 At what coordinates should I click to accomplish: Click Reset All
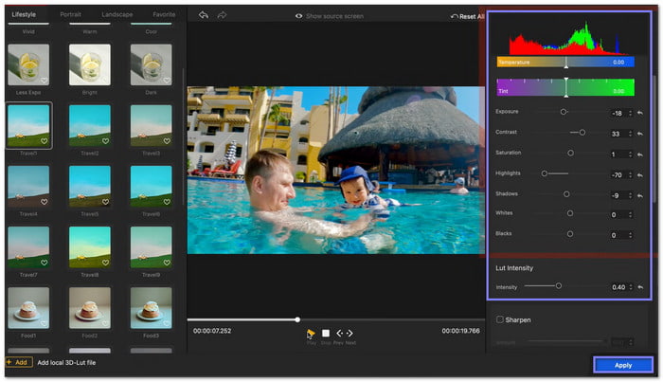click(x=468, y=16)
